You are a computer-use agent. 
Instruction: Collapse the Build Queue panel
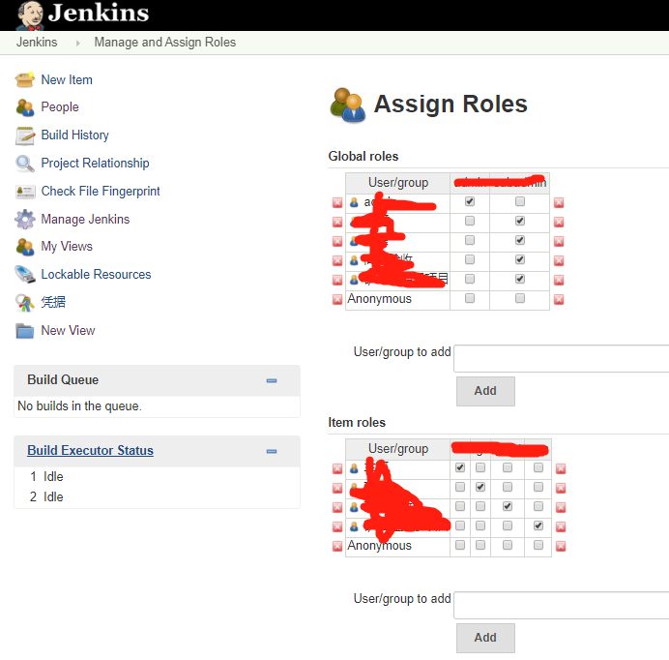point(272,380)
